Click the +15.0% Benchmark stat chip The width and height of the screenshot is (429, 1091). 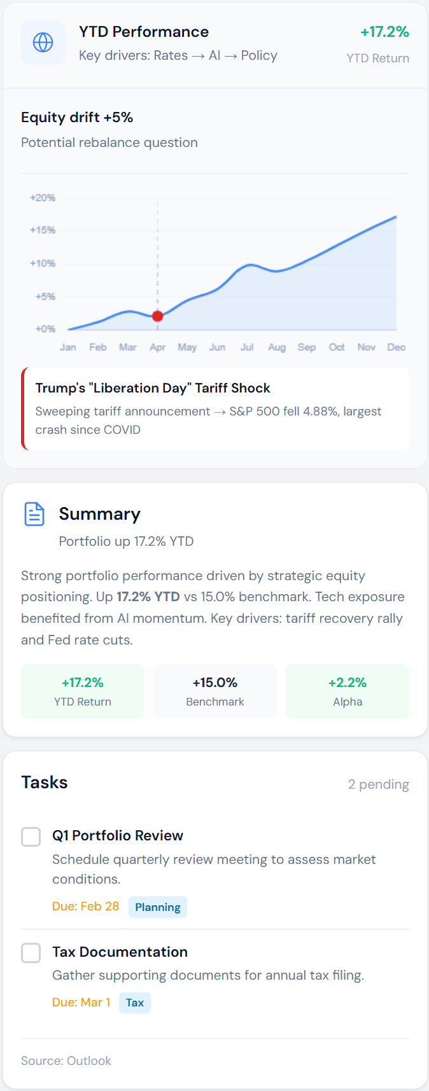(215, 691)
